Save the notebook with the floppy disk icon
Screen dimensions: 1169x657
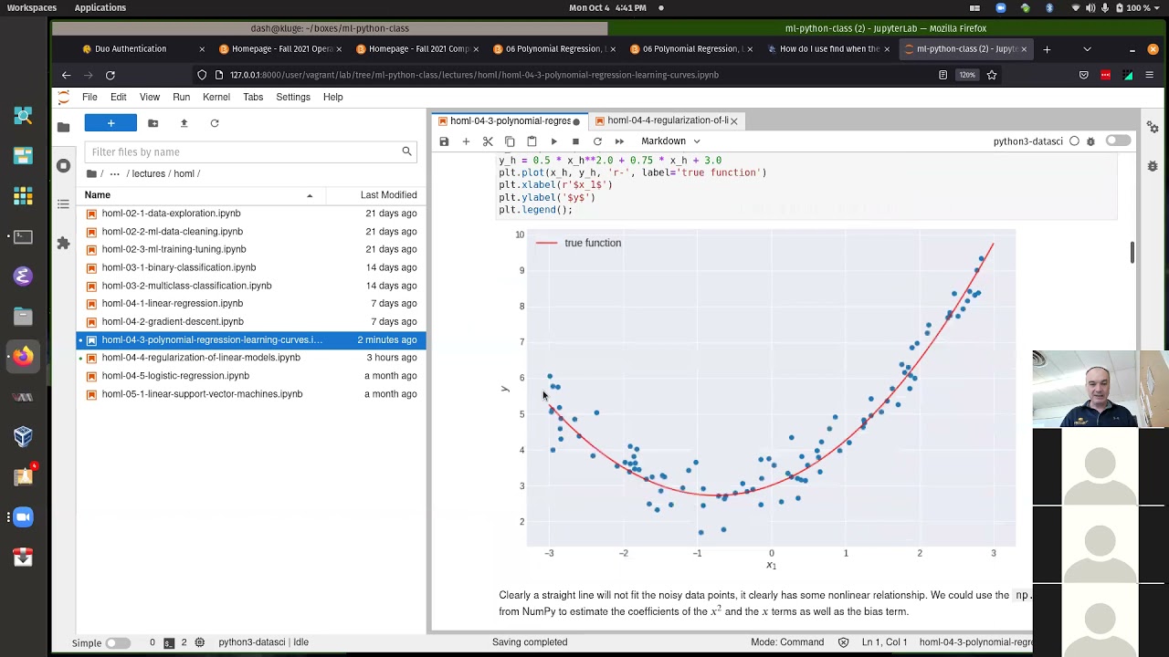click(444, 141)
